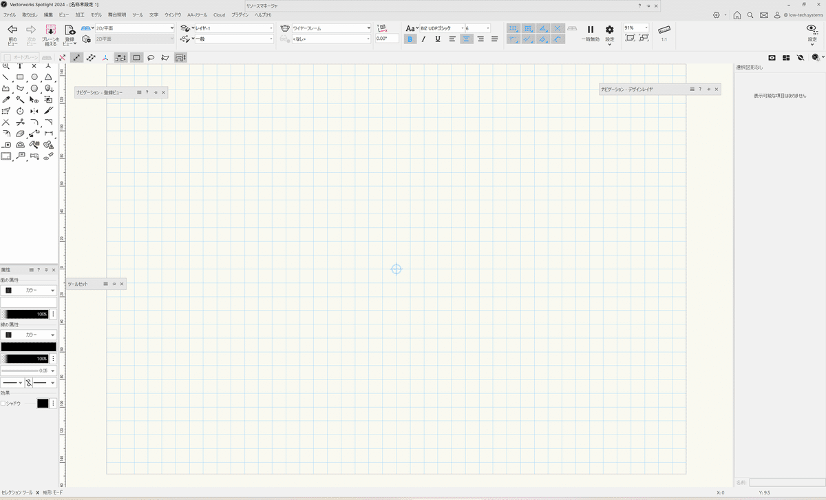Click the Fit to Page zoom icon

[x=630, y=39]
